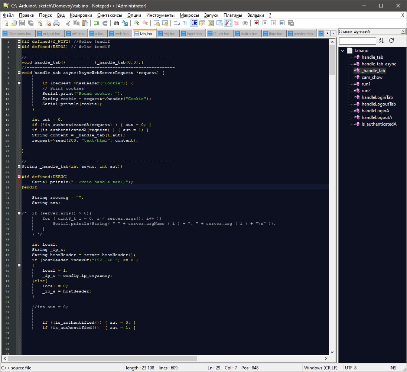Click the Zoom in toolbar icon
This screenshot has height=372, width=407.
pyautogui.click(x=137, y=23)
